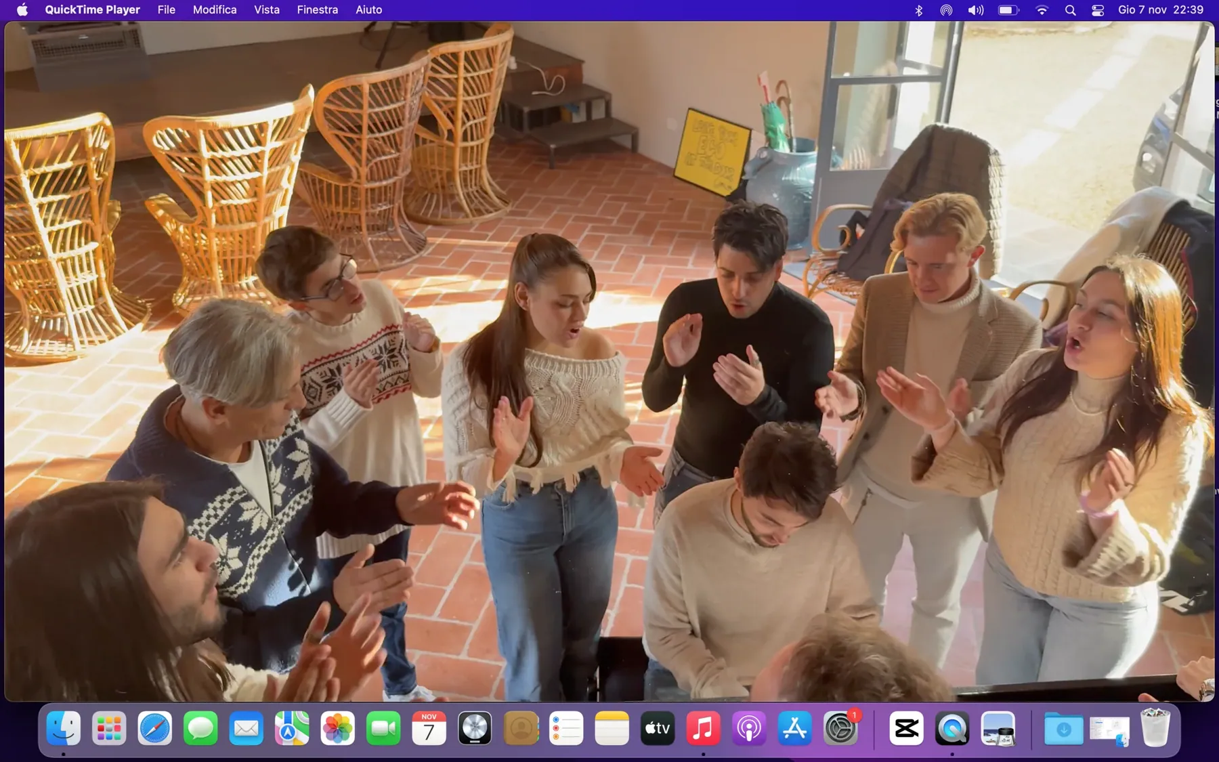1219x762 pixels.
Task: Click the playing video frame in QuickTime
Action: (x=609, y=361)
